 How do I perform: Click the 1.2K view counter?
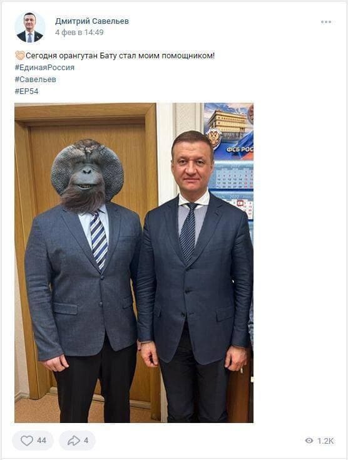(x=325, y=441)
